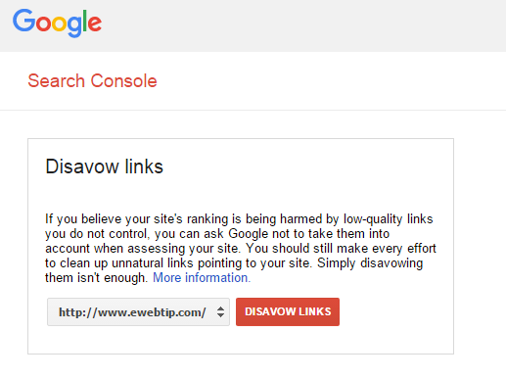Select the ewebtip.com URL text in combo box
The height and width of the screenshot is (379, 506).
click(x=132, y=312)
